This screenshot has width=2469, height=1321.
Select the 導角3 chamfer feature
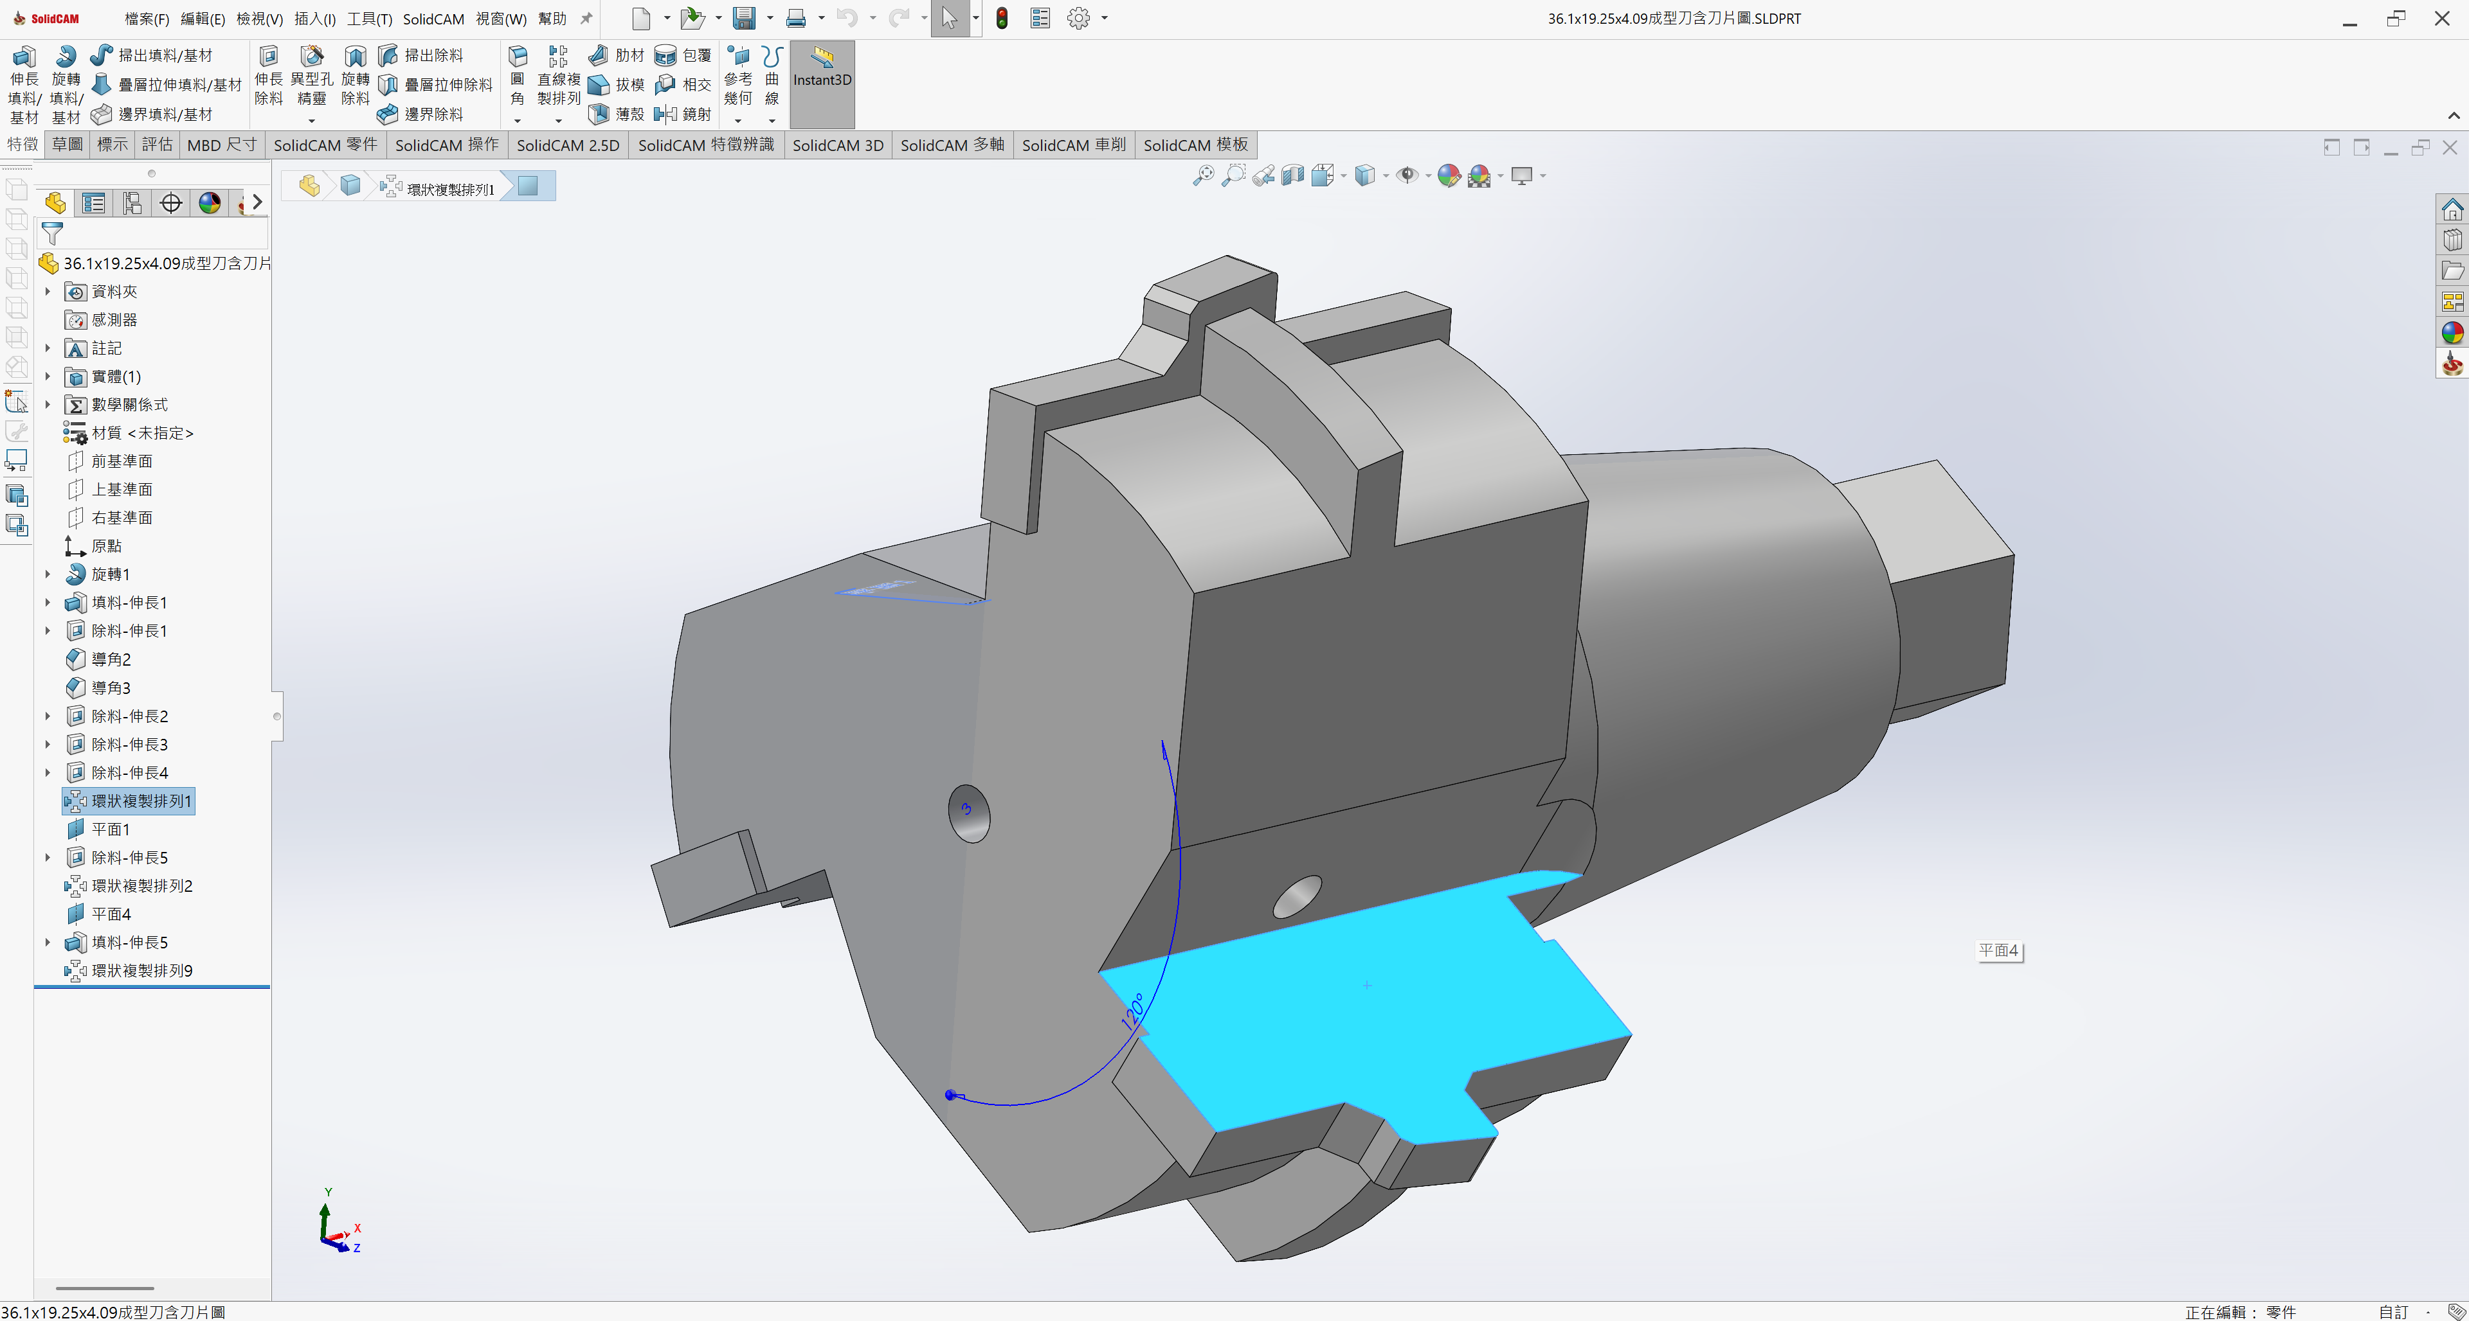point(98,687)
